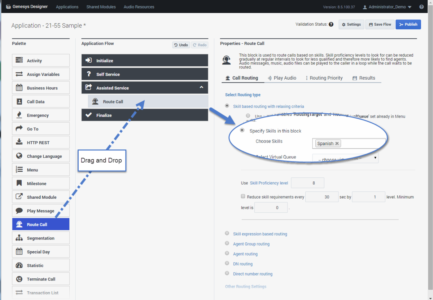This screenshot has height=300, width=433.
Task: Click the Shared Module external-link icon
Action: (19, 197)
